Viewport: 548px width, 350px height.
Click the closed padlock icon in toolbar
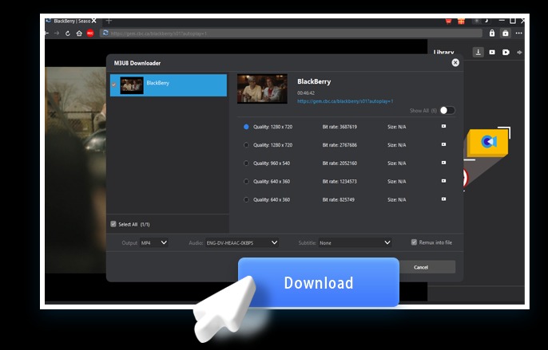pos(492,33)
